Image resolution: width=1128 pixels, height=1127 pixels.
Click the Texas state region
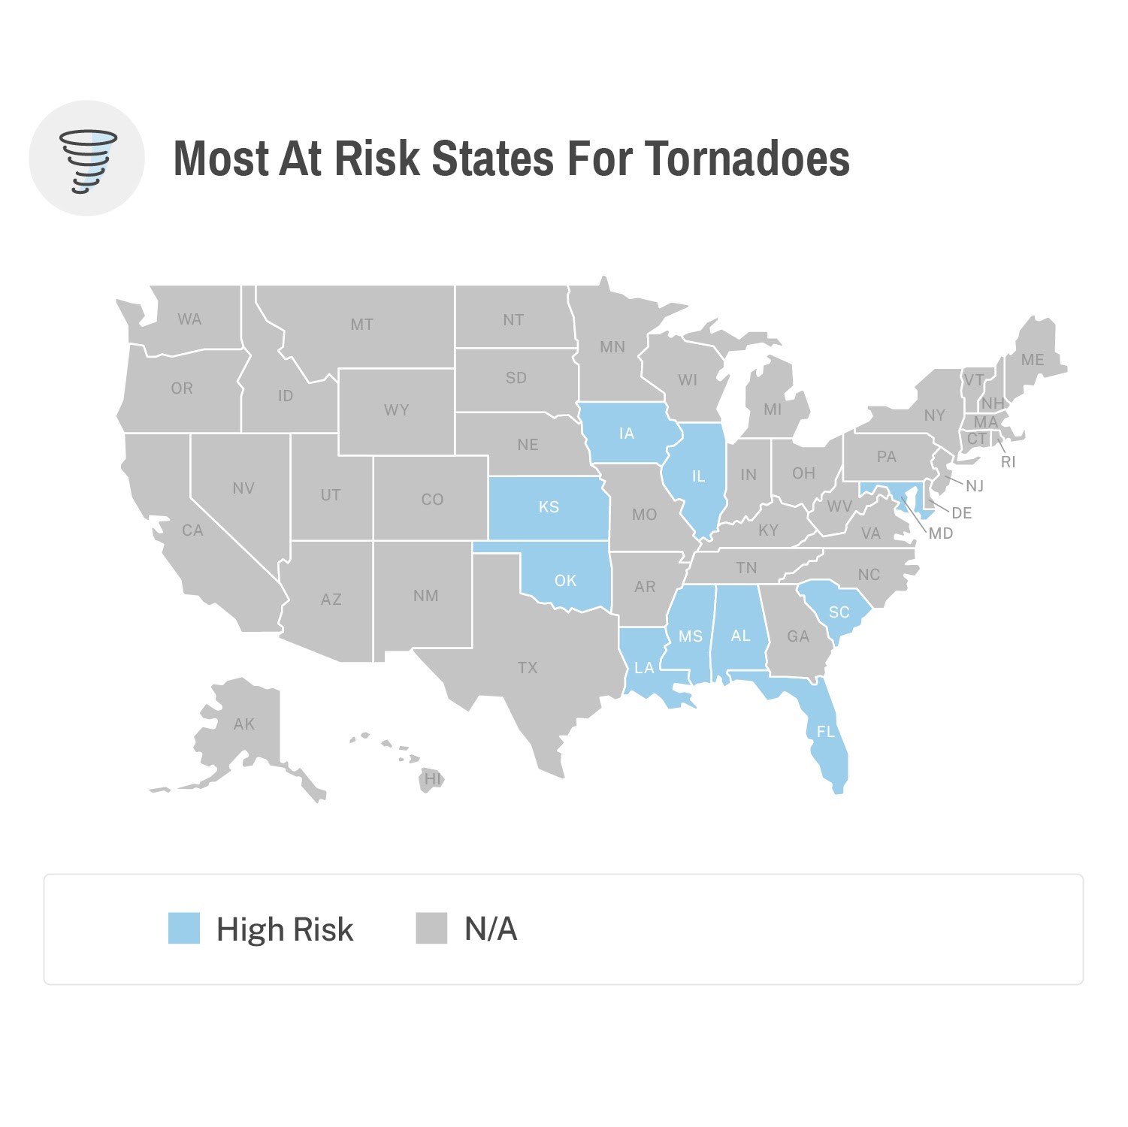528,667
